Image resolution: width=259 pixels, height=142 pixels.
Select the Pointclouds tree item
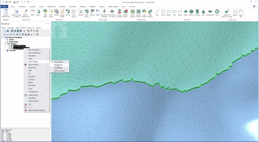point(14,42)
